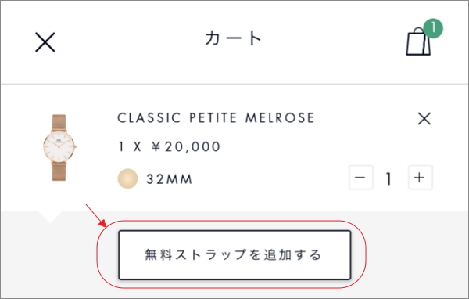Click the red annotation arrow tip
The width and height of the screenshot is (469, 299).
[x=103, y=224]
